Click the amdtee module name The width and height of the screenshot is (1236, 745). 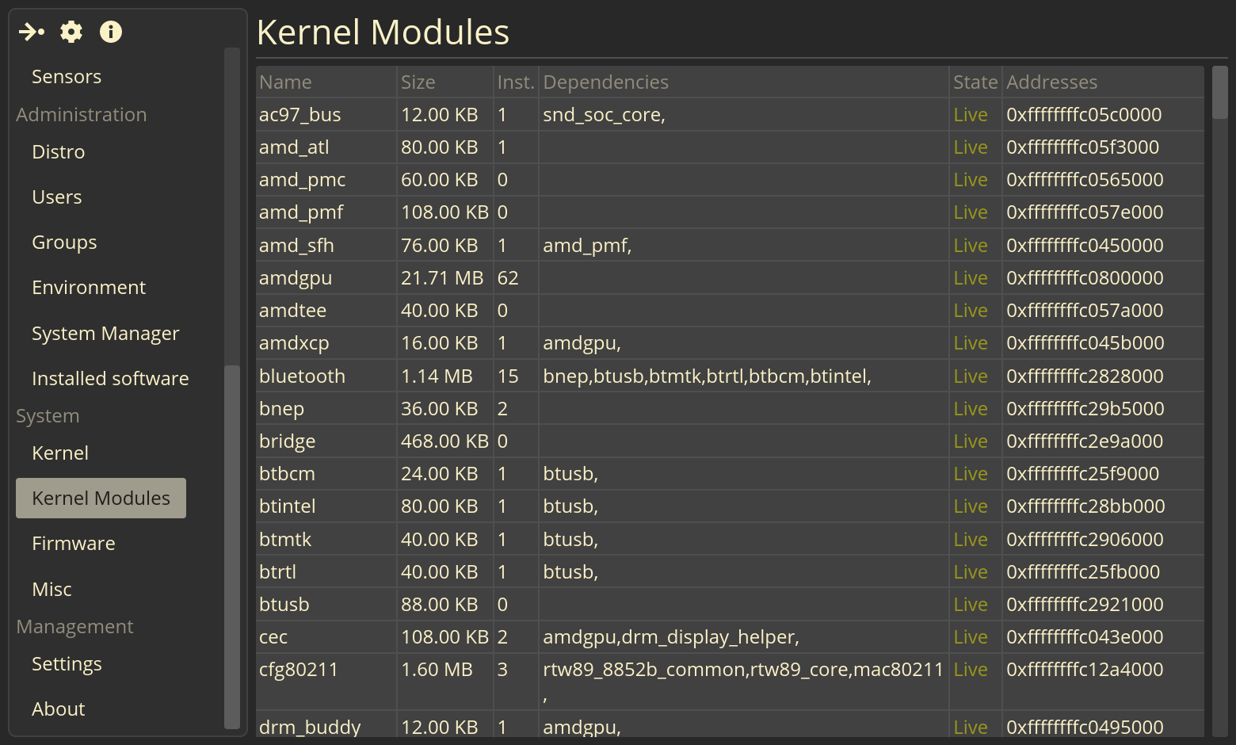(x=292, y=311)
